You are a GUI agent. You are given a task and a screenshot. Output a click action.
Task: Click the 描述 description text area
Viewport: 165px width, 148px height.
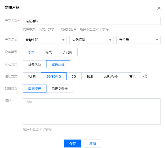click(x=92, y=112)
